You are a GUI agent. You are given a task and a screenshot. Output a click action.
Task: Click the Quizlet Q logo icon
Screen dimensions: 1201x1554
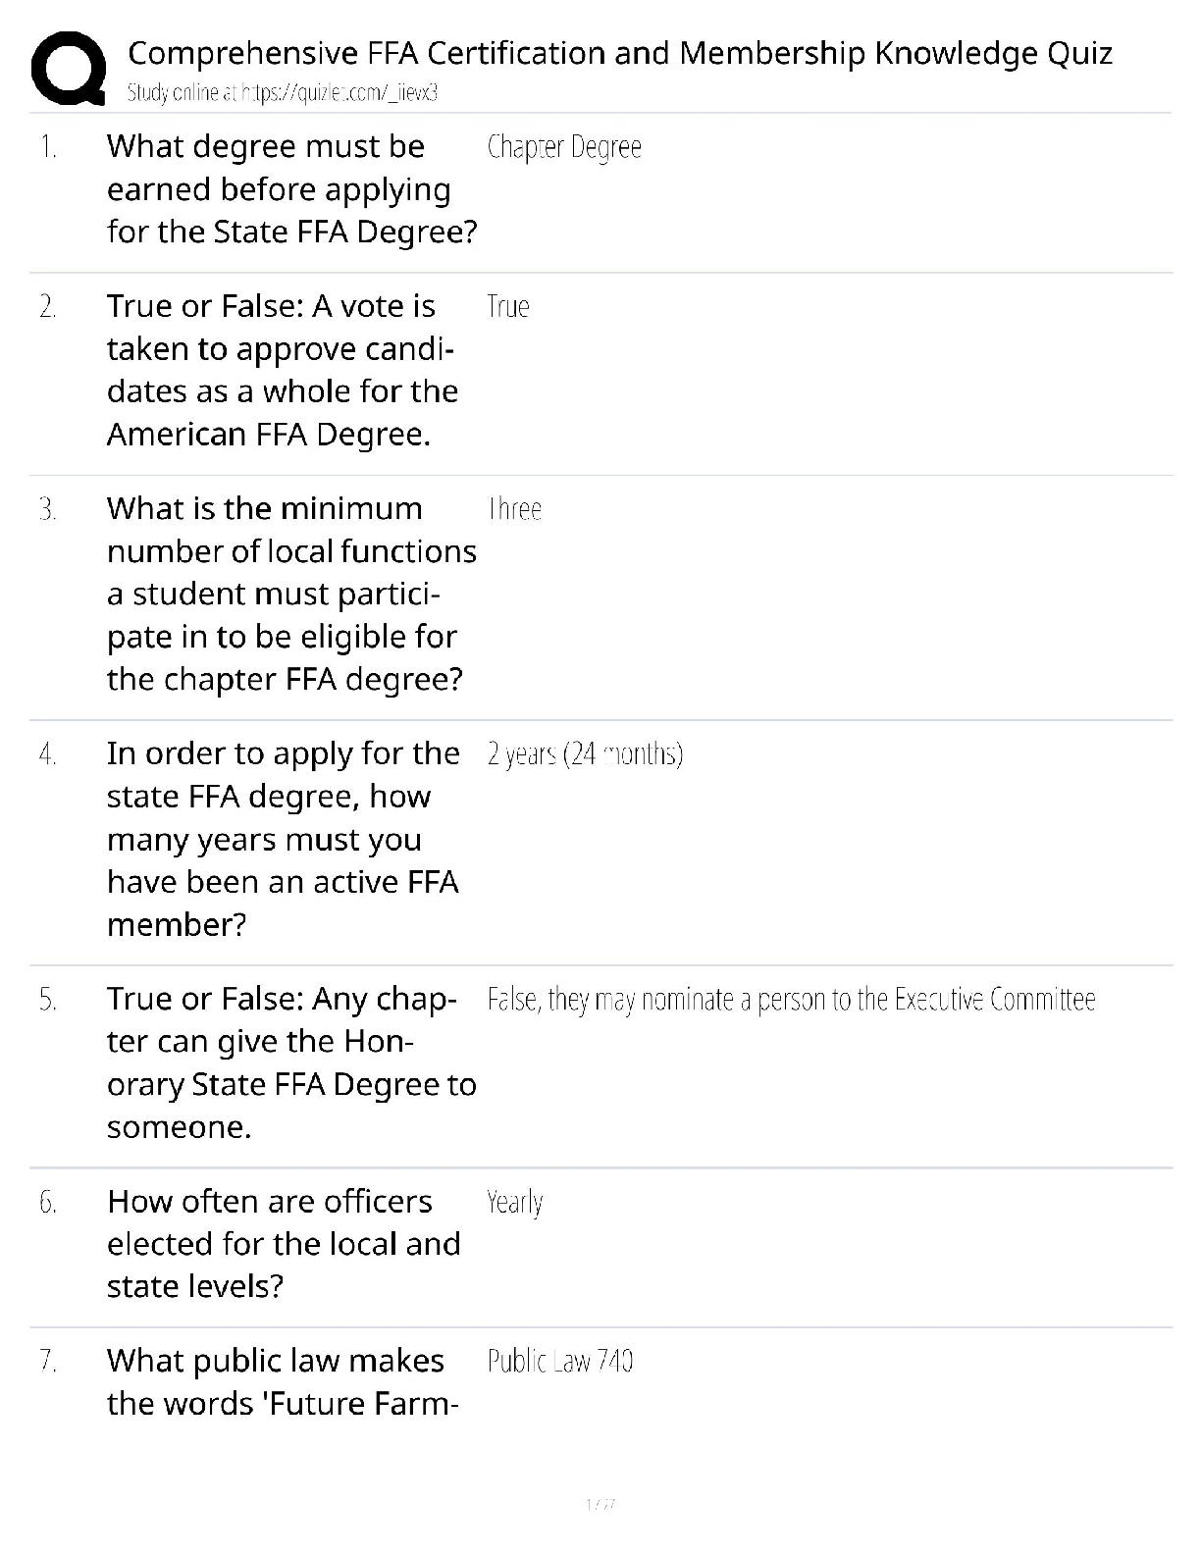pyautogui.click(x=68, y=67)
